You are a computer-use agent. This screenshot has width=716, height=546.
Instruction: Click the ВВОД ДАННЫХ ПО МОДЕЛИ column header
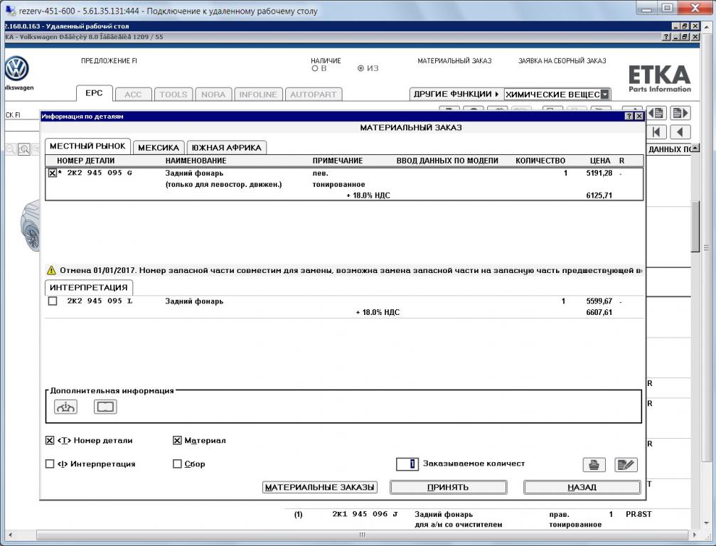(447, 161)
